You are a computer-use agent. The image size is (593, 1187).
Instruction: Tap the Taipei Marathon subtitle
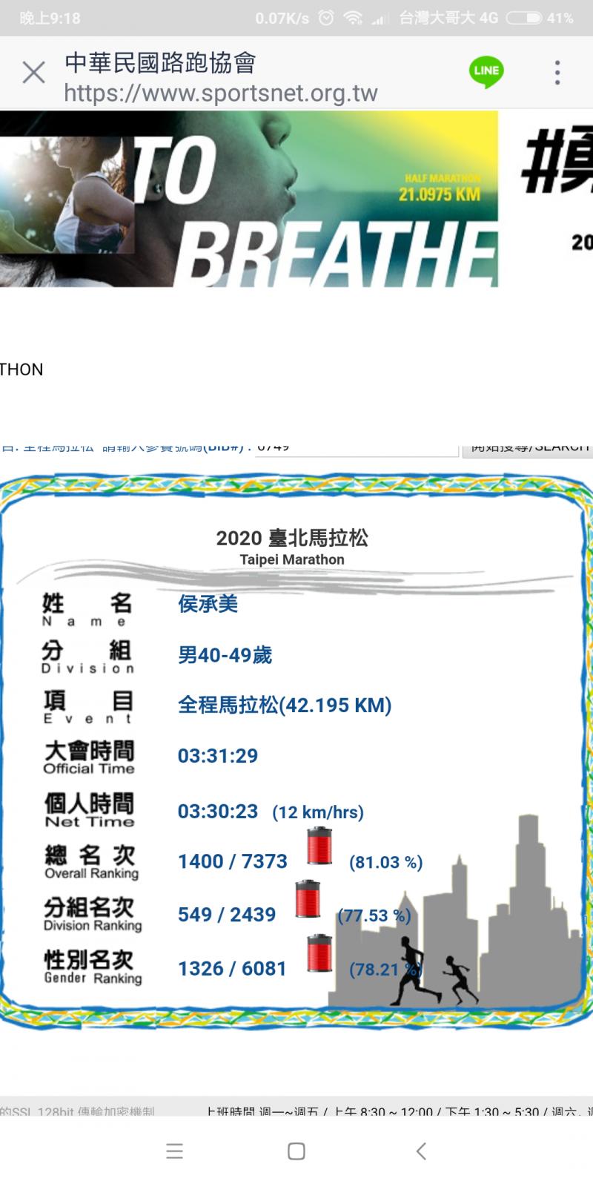(x=292, y=559)
